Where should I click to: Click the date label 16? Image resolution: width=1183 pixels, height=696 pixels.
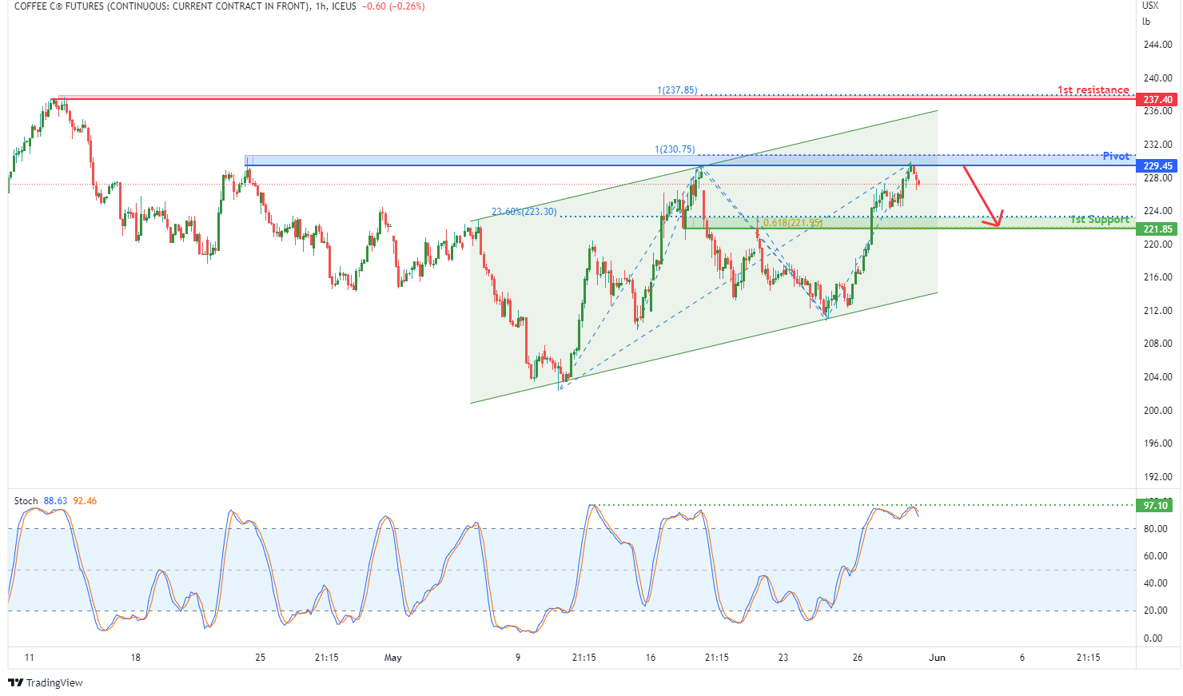(651, 658)
